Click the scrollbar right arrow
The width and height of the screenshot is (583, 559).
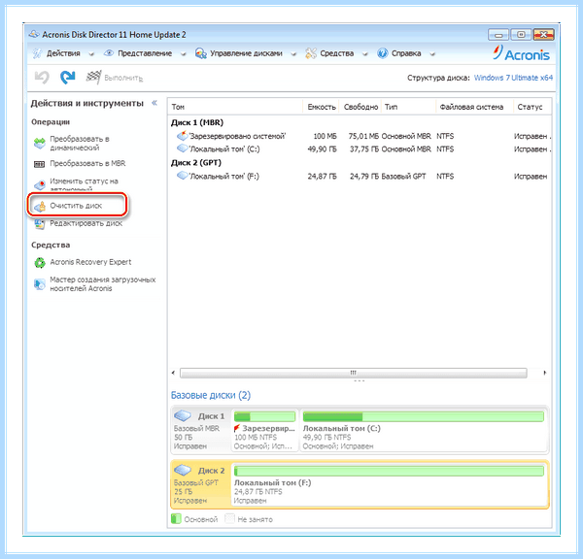tap(545, 373)
